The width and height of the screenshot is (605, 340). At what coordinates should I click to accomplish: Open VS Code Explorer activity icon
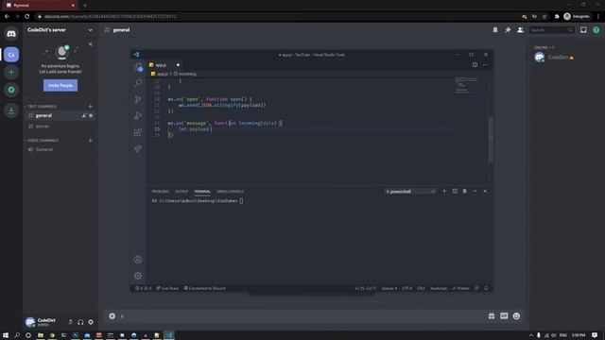click(138, 67)
